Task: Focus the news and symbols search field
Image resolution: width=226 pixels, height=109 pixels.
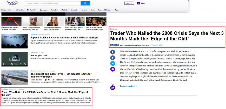Action: (52, 3)
